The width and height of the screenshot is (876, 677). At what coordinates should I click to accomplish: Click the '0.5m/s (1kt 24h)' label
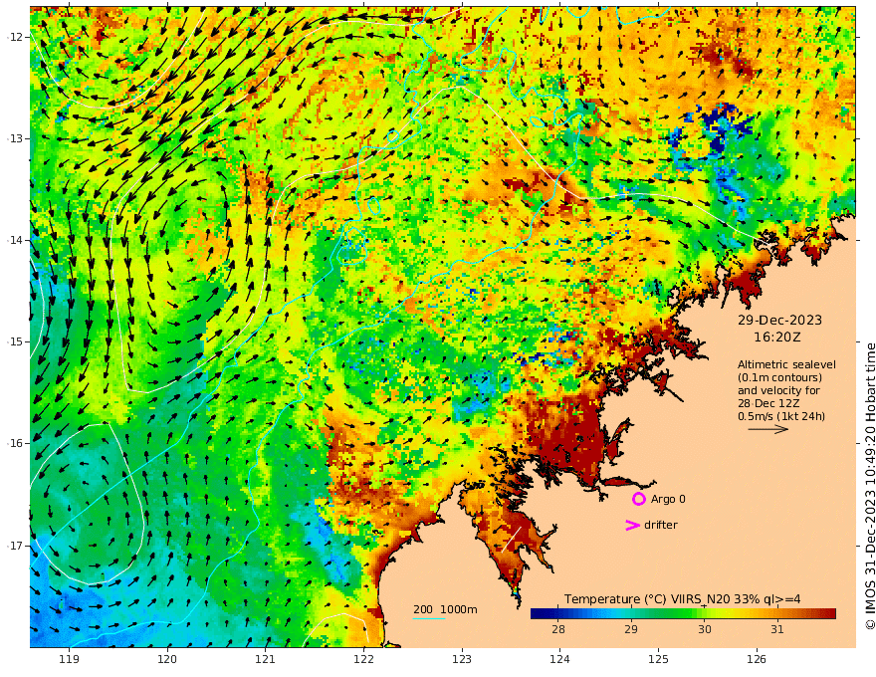coord(781,416)
